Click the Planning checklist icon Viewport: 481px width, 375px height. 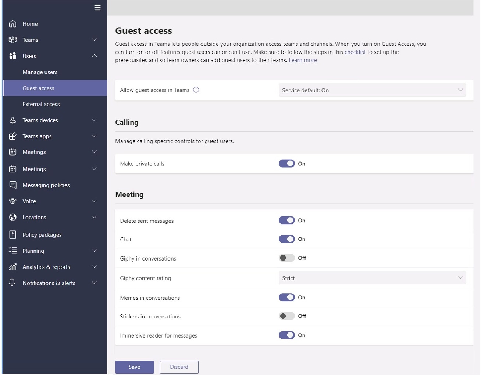click(13, 251)
